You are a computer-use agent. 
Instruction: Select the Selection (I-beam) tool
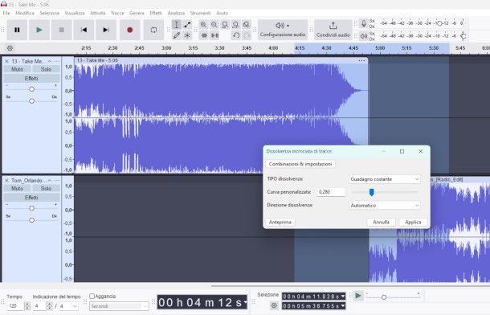click(x=176, y=25)
